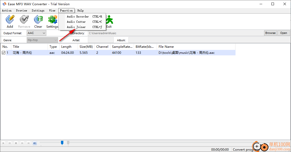Click the Size(MB) column header
Image resolution: width=291 pixels, height=152 pixels.
point(86,47)
